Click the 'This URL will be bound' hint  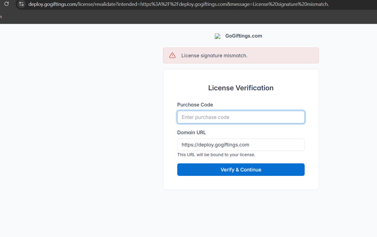click(216, 155)
